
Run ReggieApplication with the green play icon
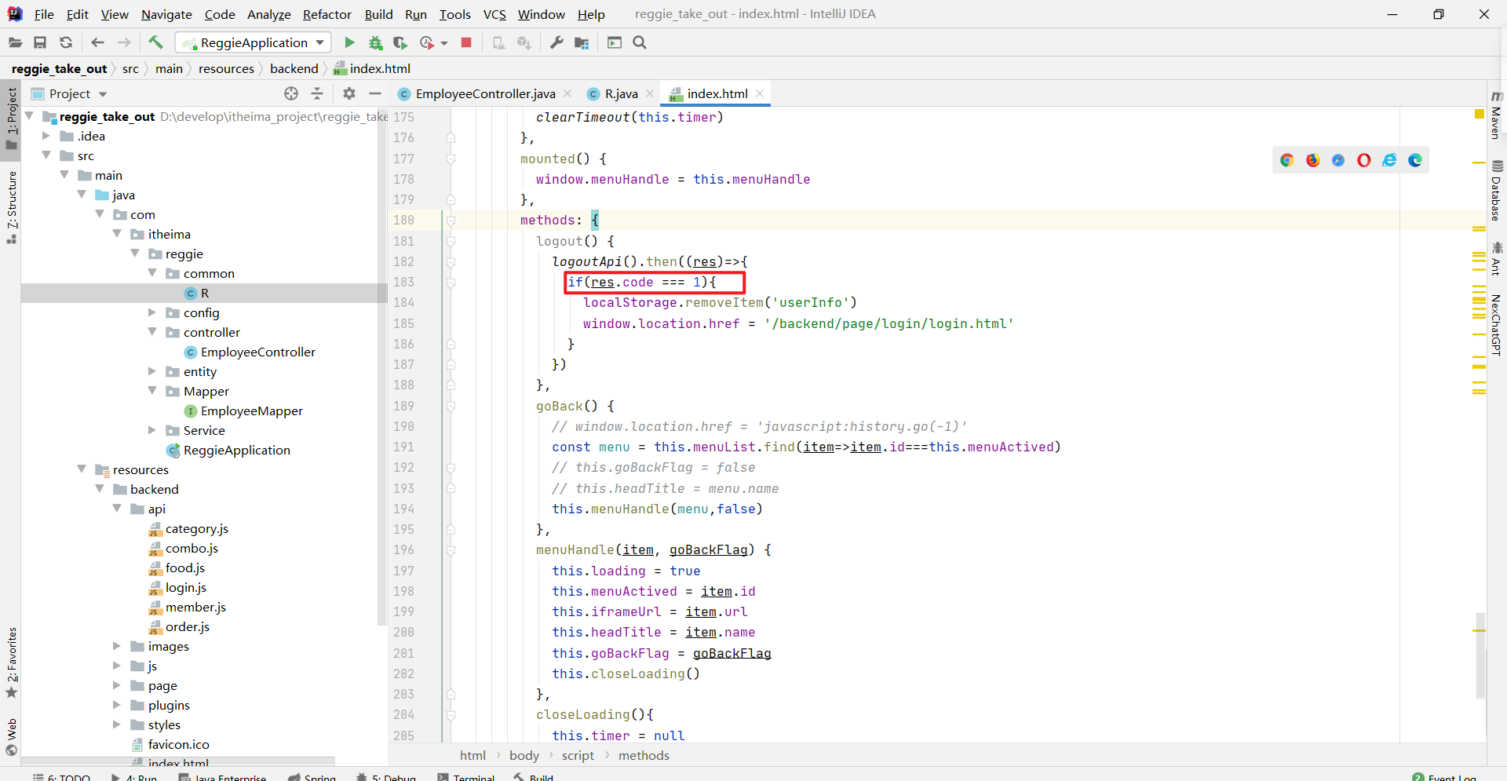(350, 42)
